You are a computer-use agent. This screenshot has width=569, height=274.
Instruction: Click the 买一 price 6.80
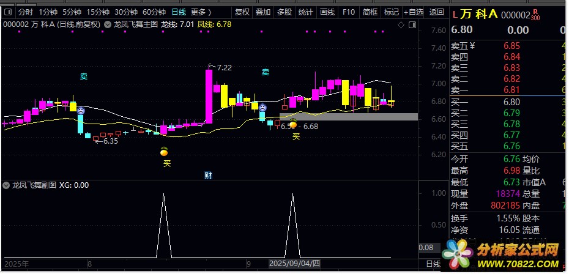click(x=511, y=102)
